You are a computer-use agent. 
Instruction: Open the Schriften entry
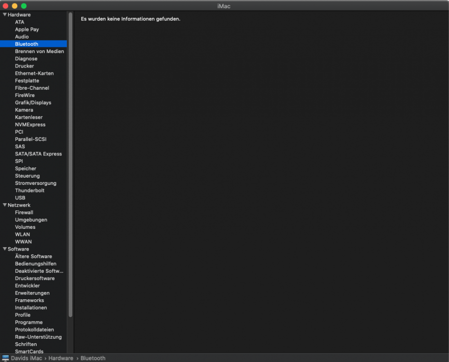pyautogui.click(x=26, y=344)
